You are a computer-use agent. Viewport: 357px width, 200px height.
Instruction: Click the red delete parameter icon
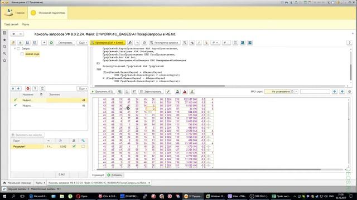point(28,88)
